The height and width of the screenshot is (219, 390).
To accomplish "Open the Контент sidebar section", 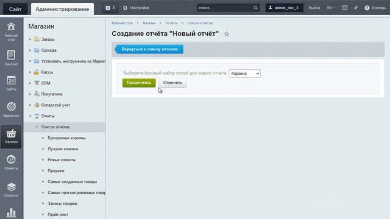I will pos(11,58).
